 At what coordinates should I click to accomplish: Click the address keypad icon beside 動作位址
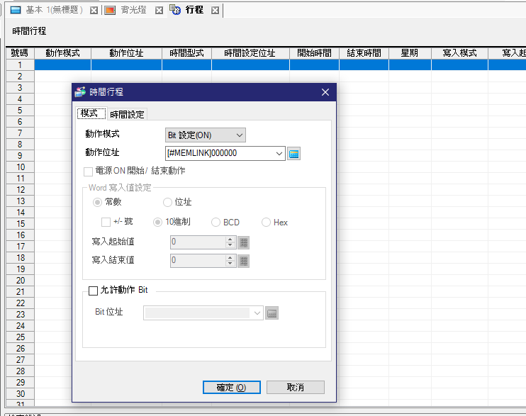tap(295, 153)
